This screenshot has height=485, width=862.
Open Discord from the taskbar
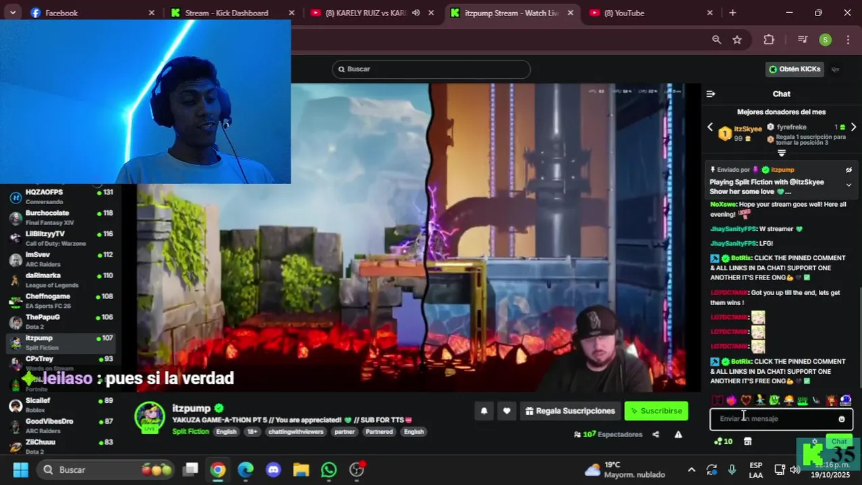(273, 470)
